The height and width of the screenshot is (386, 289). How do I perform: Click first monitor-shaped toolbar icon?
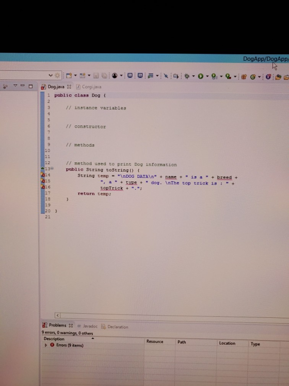130,75
